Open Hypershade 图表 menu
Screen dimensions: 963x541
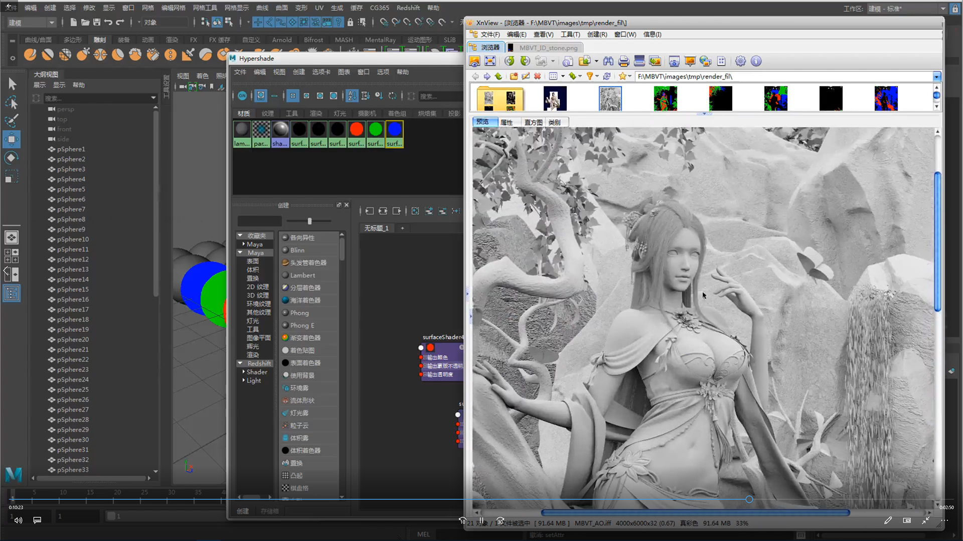pyautogui.click(x=344, y=72)
